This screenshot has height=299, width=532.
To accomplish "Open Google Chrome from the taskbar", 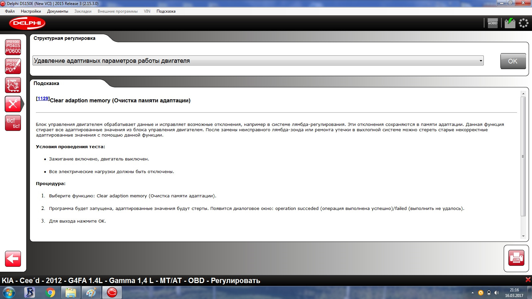I will (x=50, y=293).
